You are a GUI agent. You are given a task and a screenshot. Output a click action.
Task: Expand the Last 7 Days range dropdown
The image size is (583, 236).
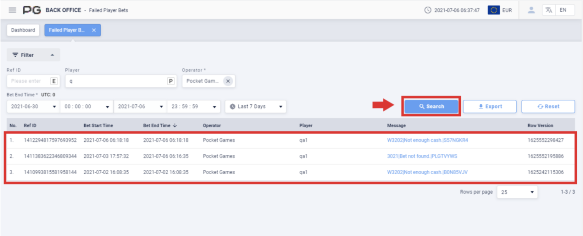[x=255, y=106]
